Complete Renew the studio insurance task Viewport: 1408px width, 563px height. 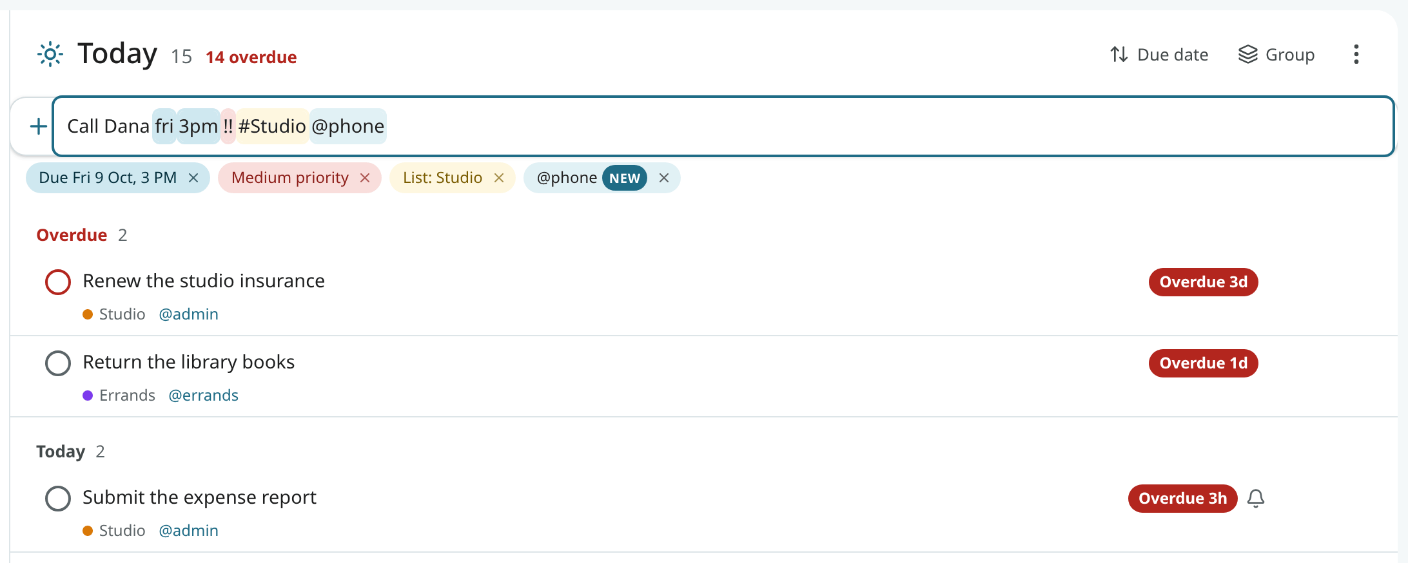pos(58,282)
